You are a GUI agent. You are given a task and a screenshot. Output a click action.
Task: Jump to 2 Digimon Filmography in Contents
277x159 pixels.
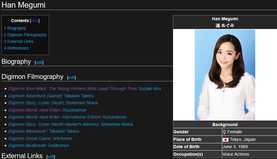pos(25,35)
